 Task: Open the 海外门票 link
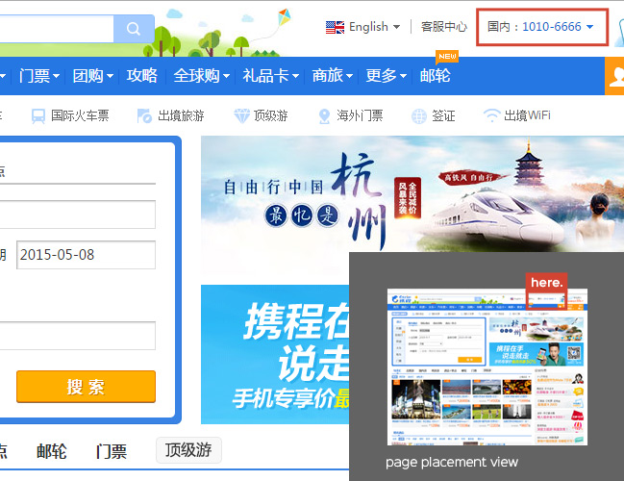[x=360, y=115]
